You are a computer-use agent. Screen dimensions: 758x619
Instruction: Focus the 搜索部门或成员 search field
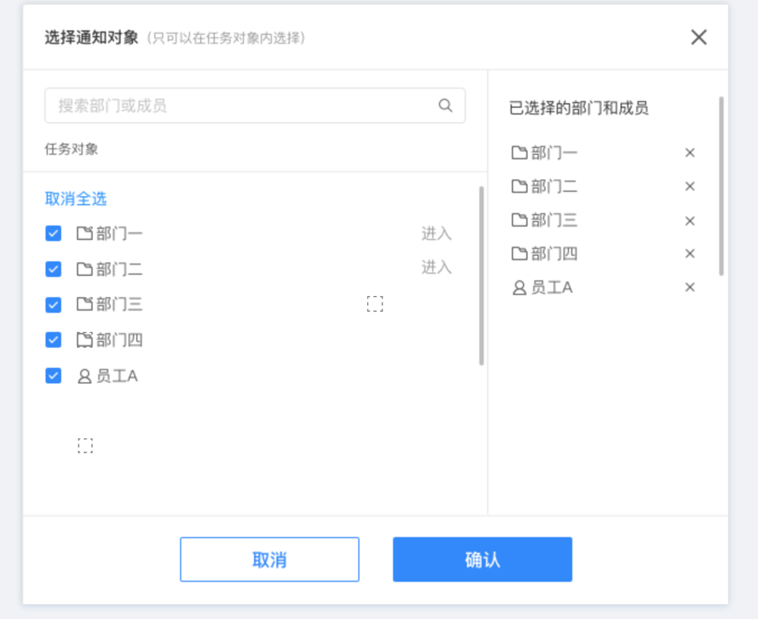coord(255,105)
